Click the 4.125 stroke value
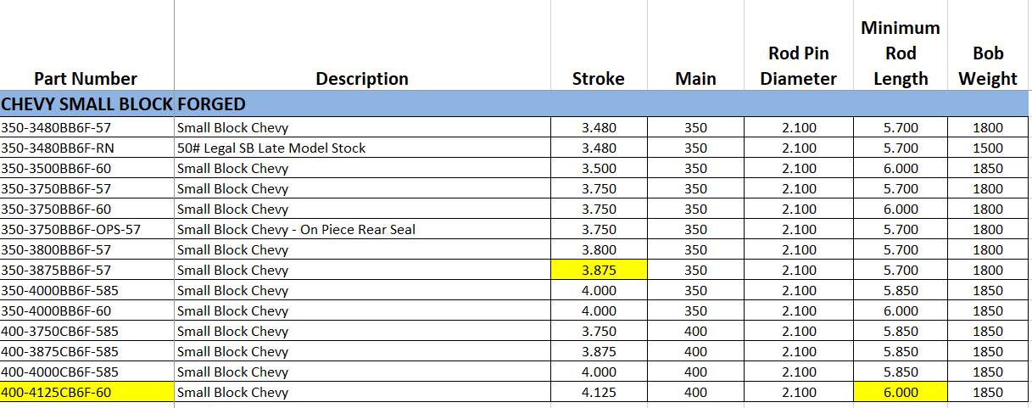Image resolution: width=1032 pixels, height=408 pixels. pyautogui.click(x=599, y=393)
